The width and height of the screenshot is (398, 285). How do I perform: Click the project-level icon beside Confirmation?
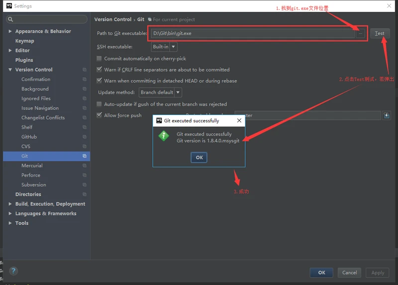click(85, 79)
